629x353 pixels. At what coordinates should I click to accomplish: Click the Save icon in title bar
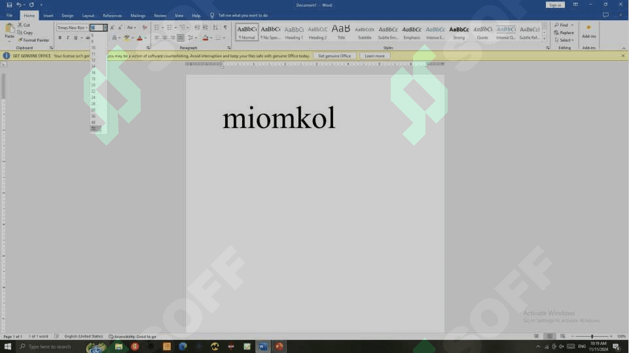pos(9,5)
